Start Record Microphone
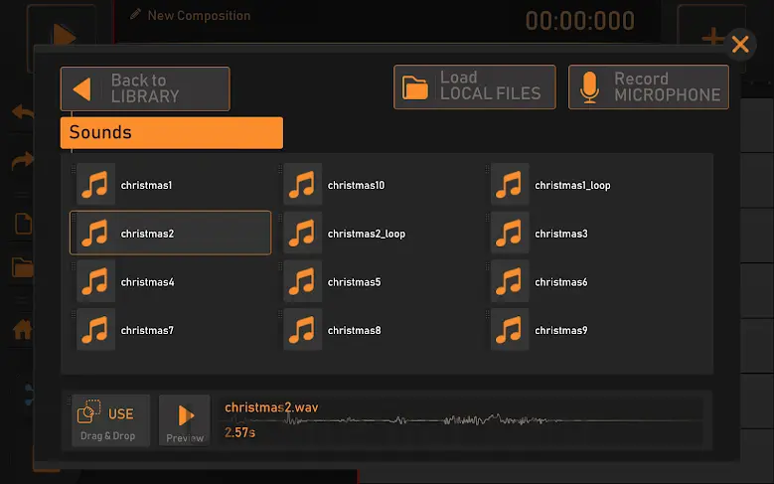This screenshot has height=484, width=774. tap(648, 87)
